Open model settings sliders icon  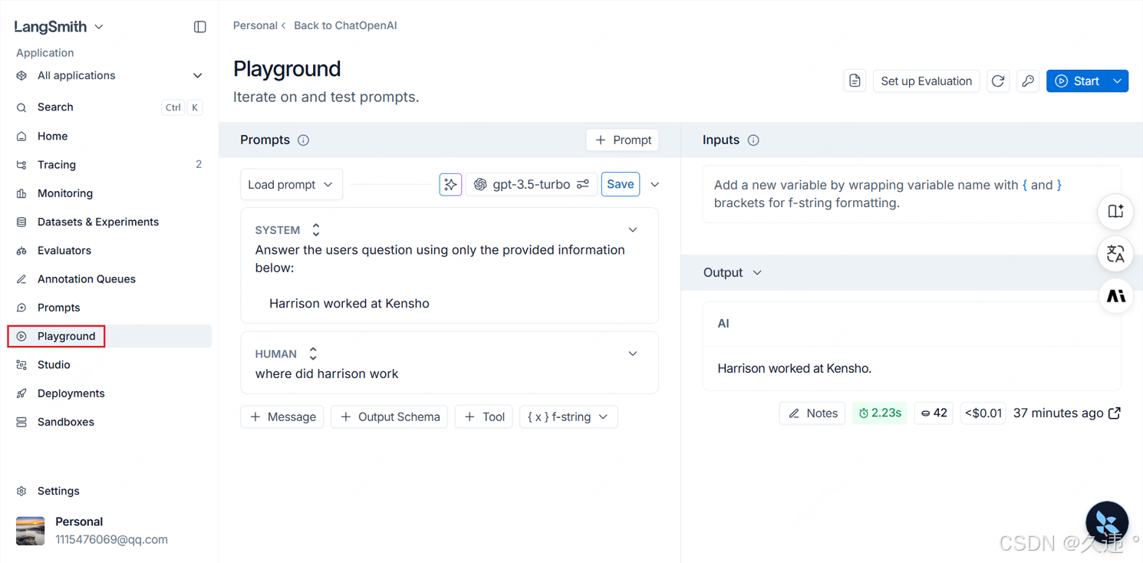(x=583, y=184)
